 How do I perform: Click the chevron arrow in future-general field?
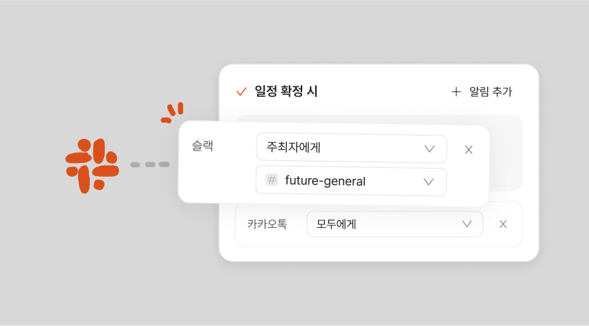(x=429, y=182)
